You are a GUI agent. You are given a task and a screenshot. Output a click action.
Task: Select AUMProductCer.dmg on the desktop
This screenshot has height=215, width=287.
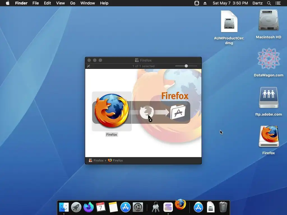[229, 21]
